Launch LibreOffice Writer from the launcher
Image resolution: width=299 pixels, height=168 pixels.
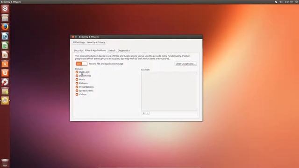5,36
